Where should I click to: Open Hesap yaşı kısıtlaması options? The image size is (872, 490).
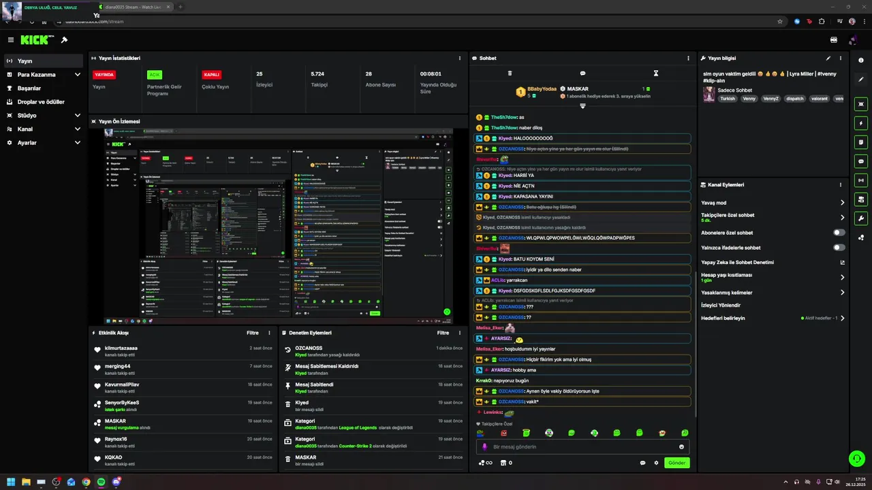pos(842,278)
